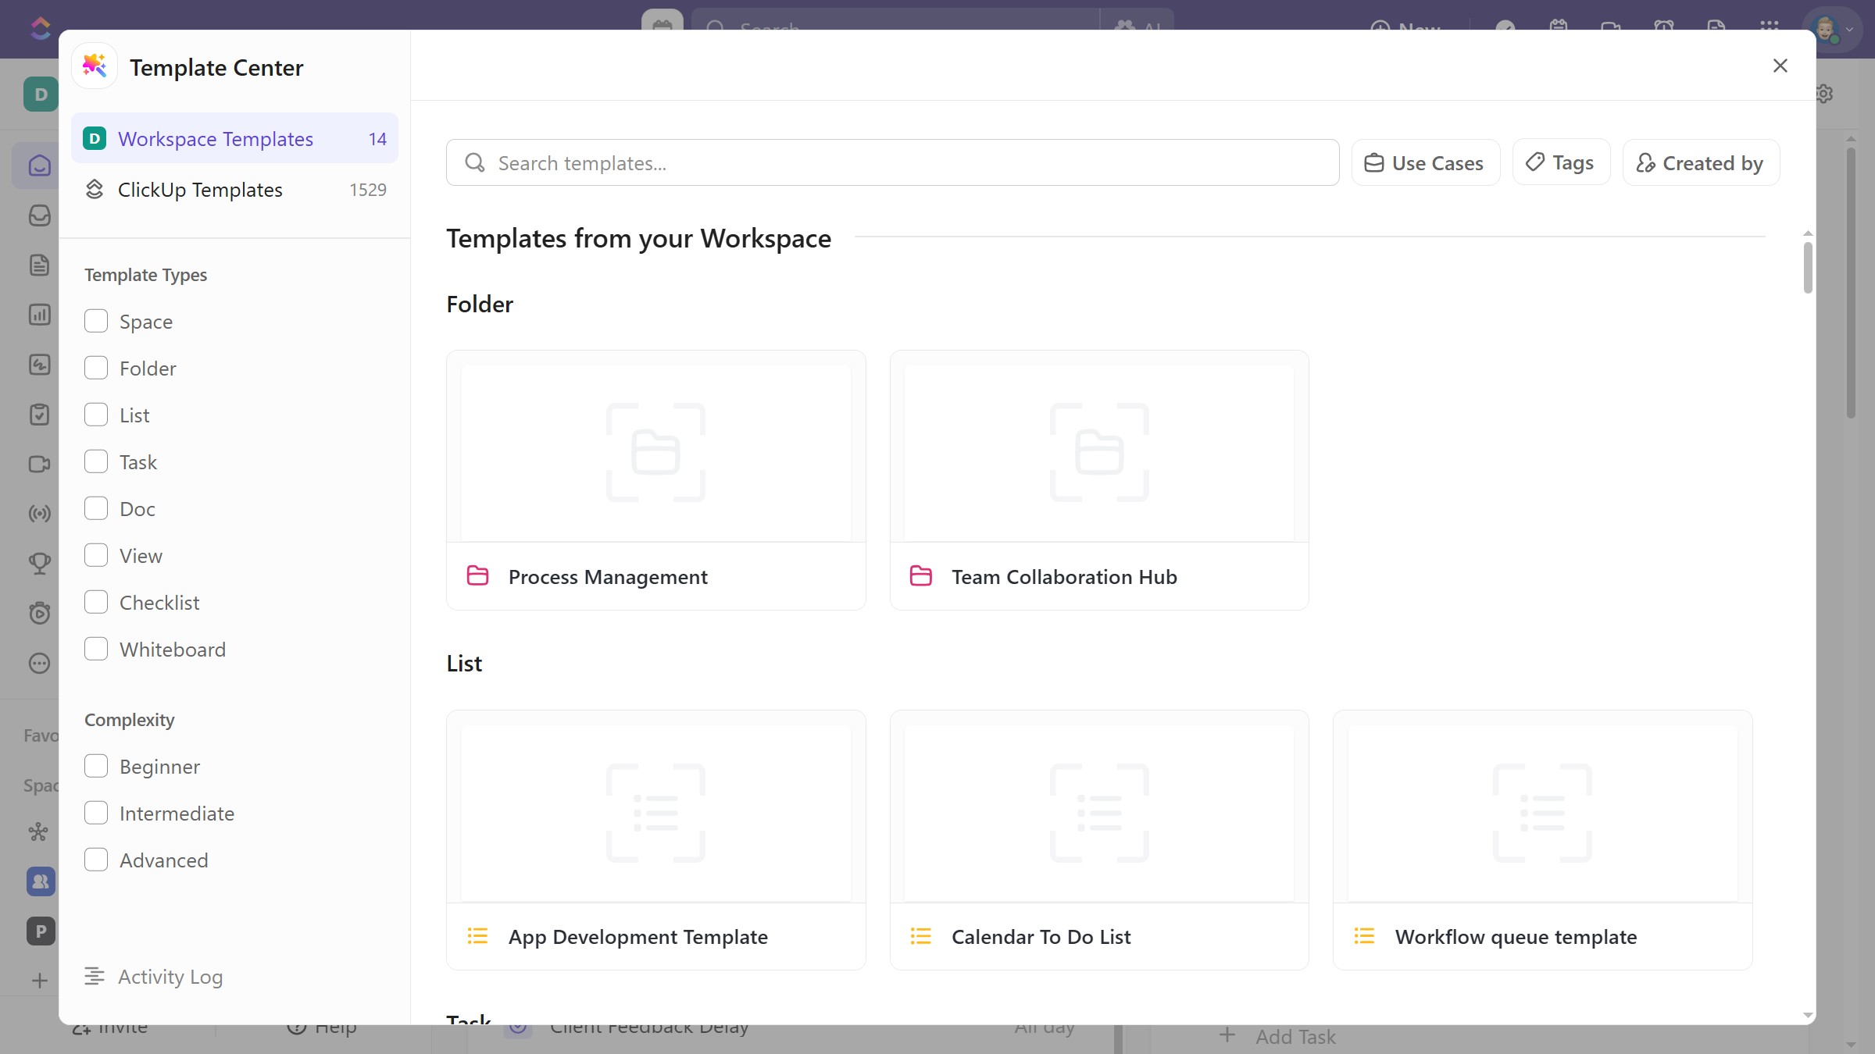The width and height of the screenshot is (1875, 1054).
Task: Select the ClickUp Templates tab
Action: tap(234, 189)
